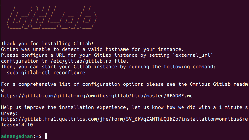Click the /etc/gitlab/gitlab.rb file path
This screenshot has width=249, height=140.
pos(81,61)
